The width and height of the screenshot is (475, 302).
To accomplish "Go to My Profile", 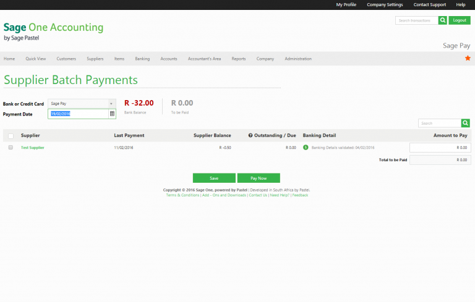I will 346,4.
